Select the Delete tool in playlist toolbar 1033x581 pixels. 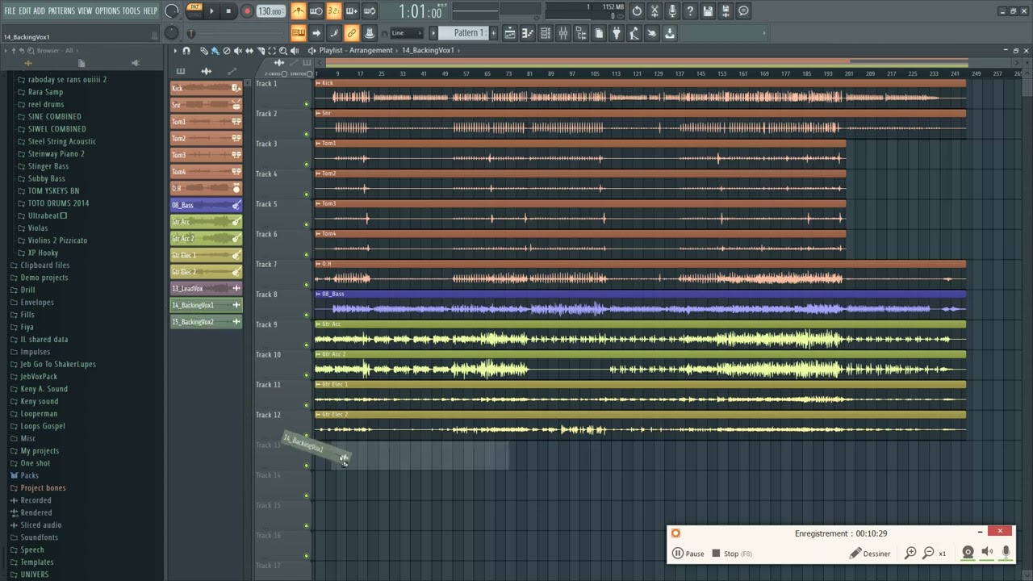click(227, 50)
